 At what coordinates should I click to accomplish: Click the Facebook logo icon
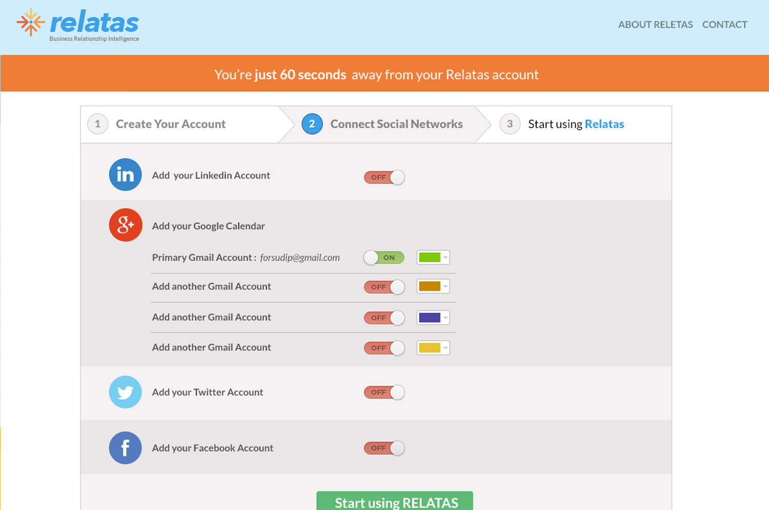coord(125,448)
